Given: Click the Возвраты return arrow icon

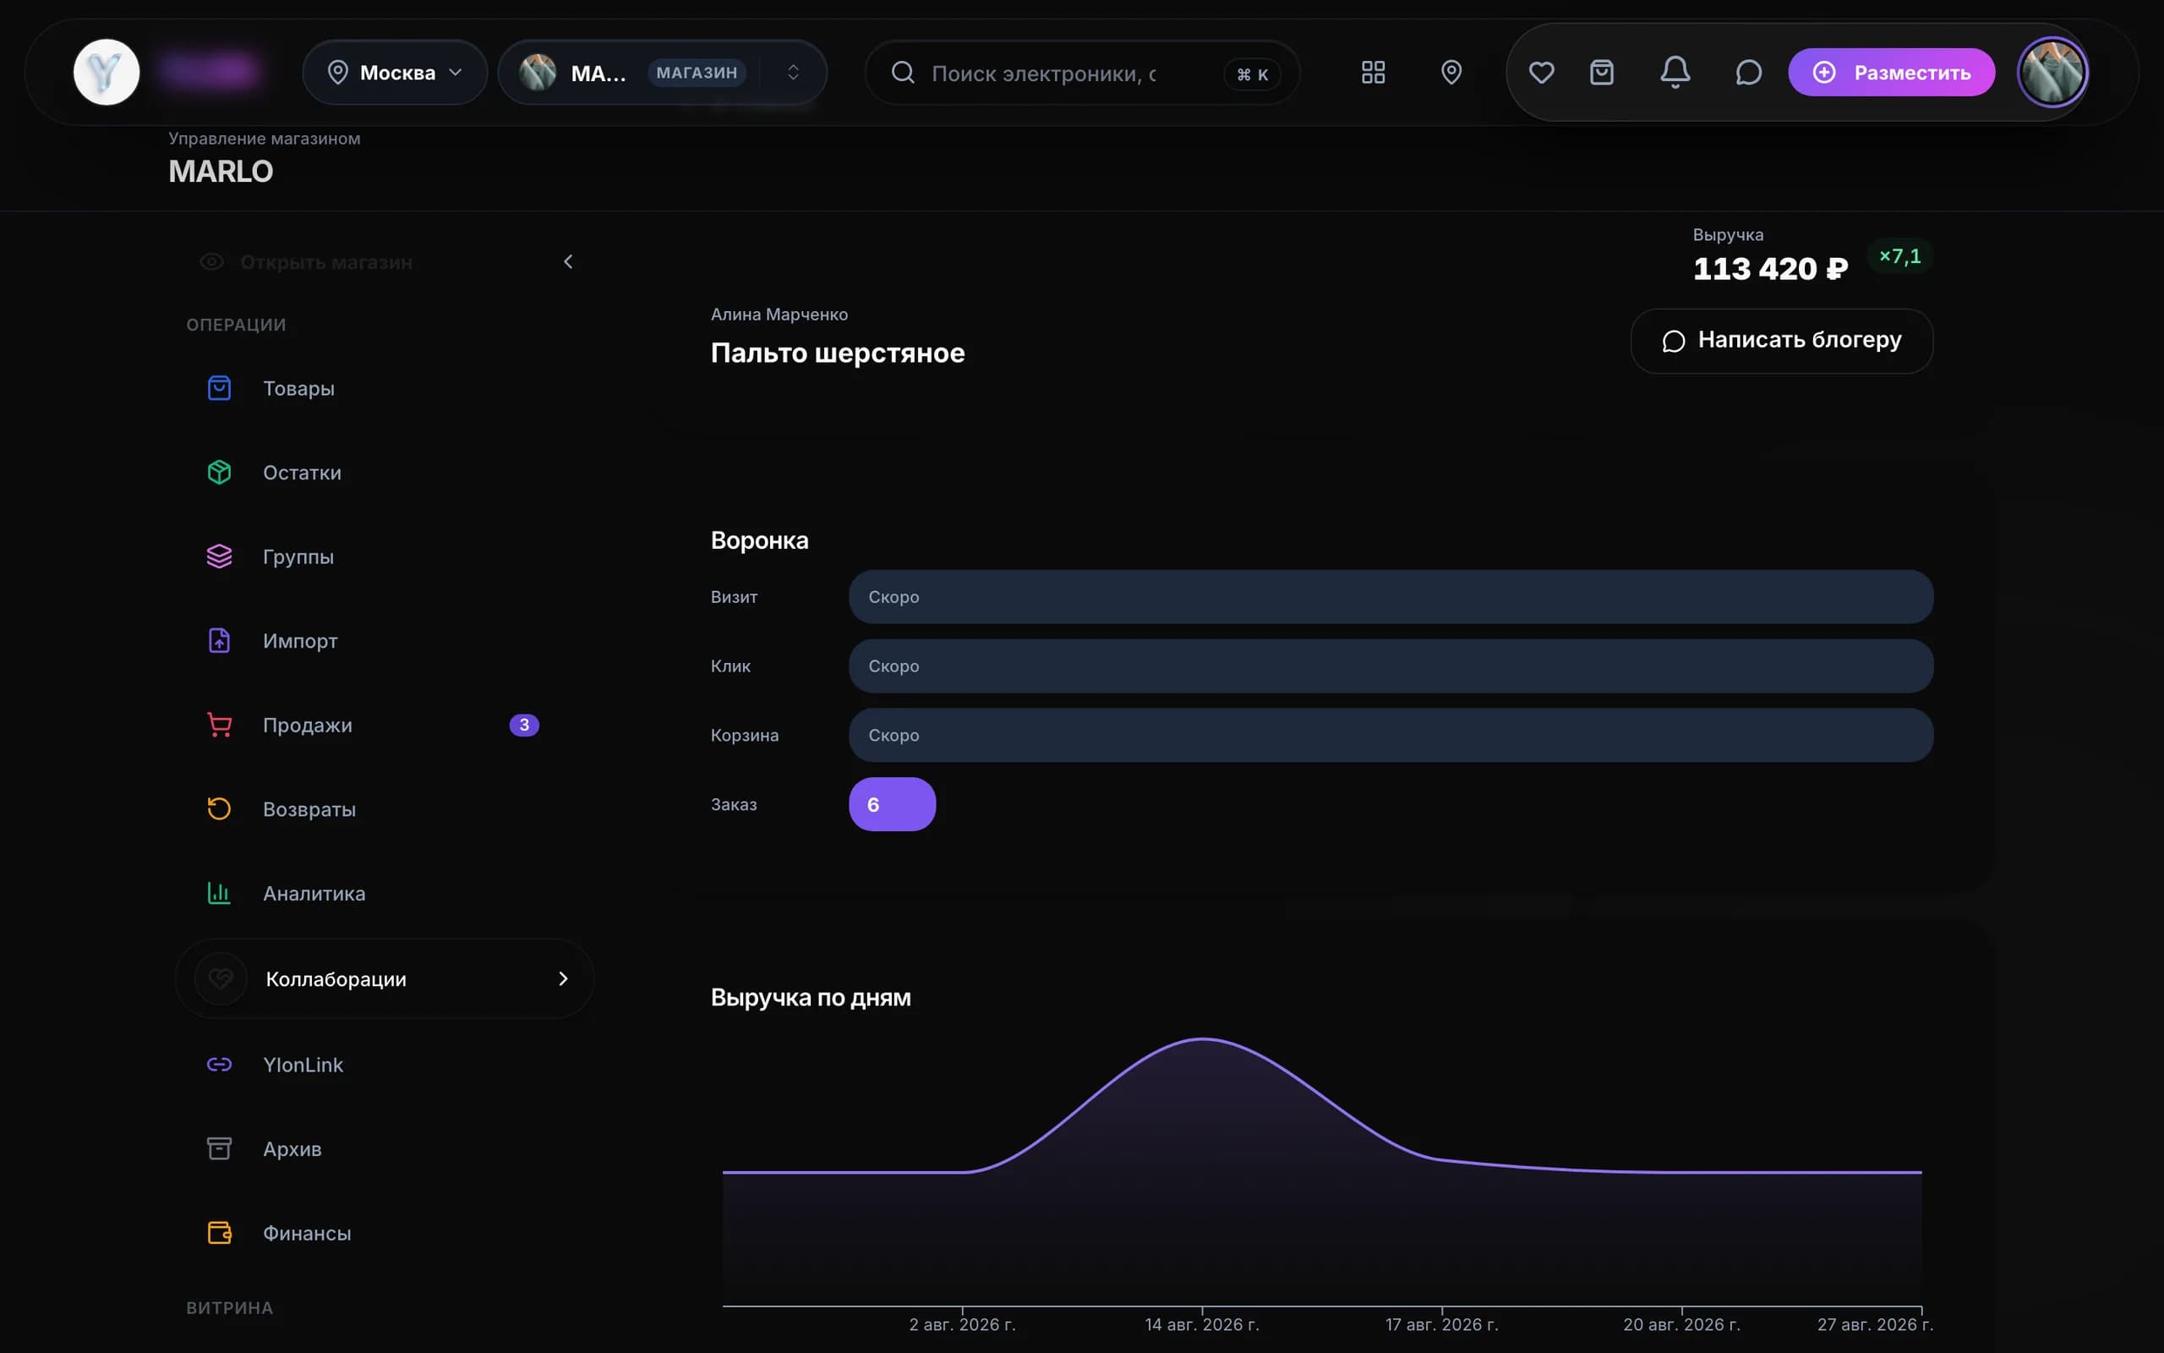Looking at the screenshot, I should [219, 809].
